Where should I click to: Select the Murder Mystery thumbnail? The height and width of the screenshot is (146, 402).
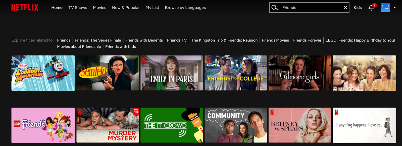coord(108,125)
